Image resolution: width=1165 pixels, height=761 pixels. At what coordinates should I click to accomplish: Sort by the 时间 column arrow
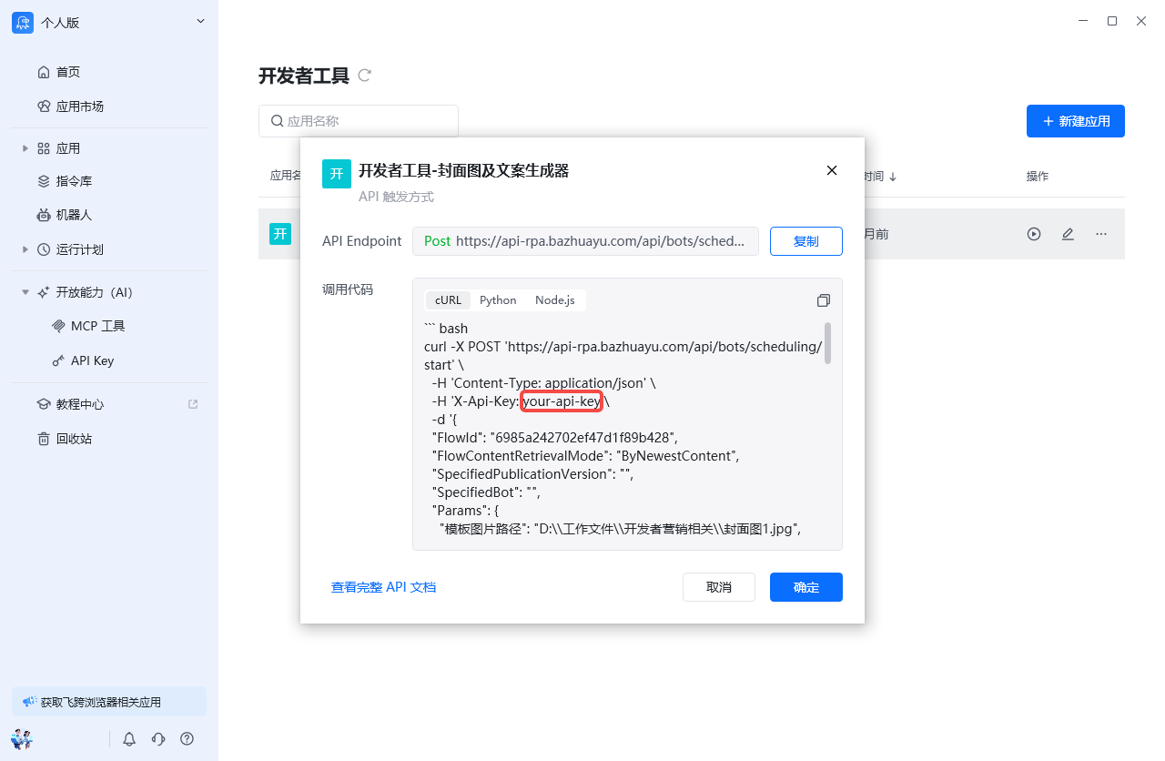893,177
